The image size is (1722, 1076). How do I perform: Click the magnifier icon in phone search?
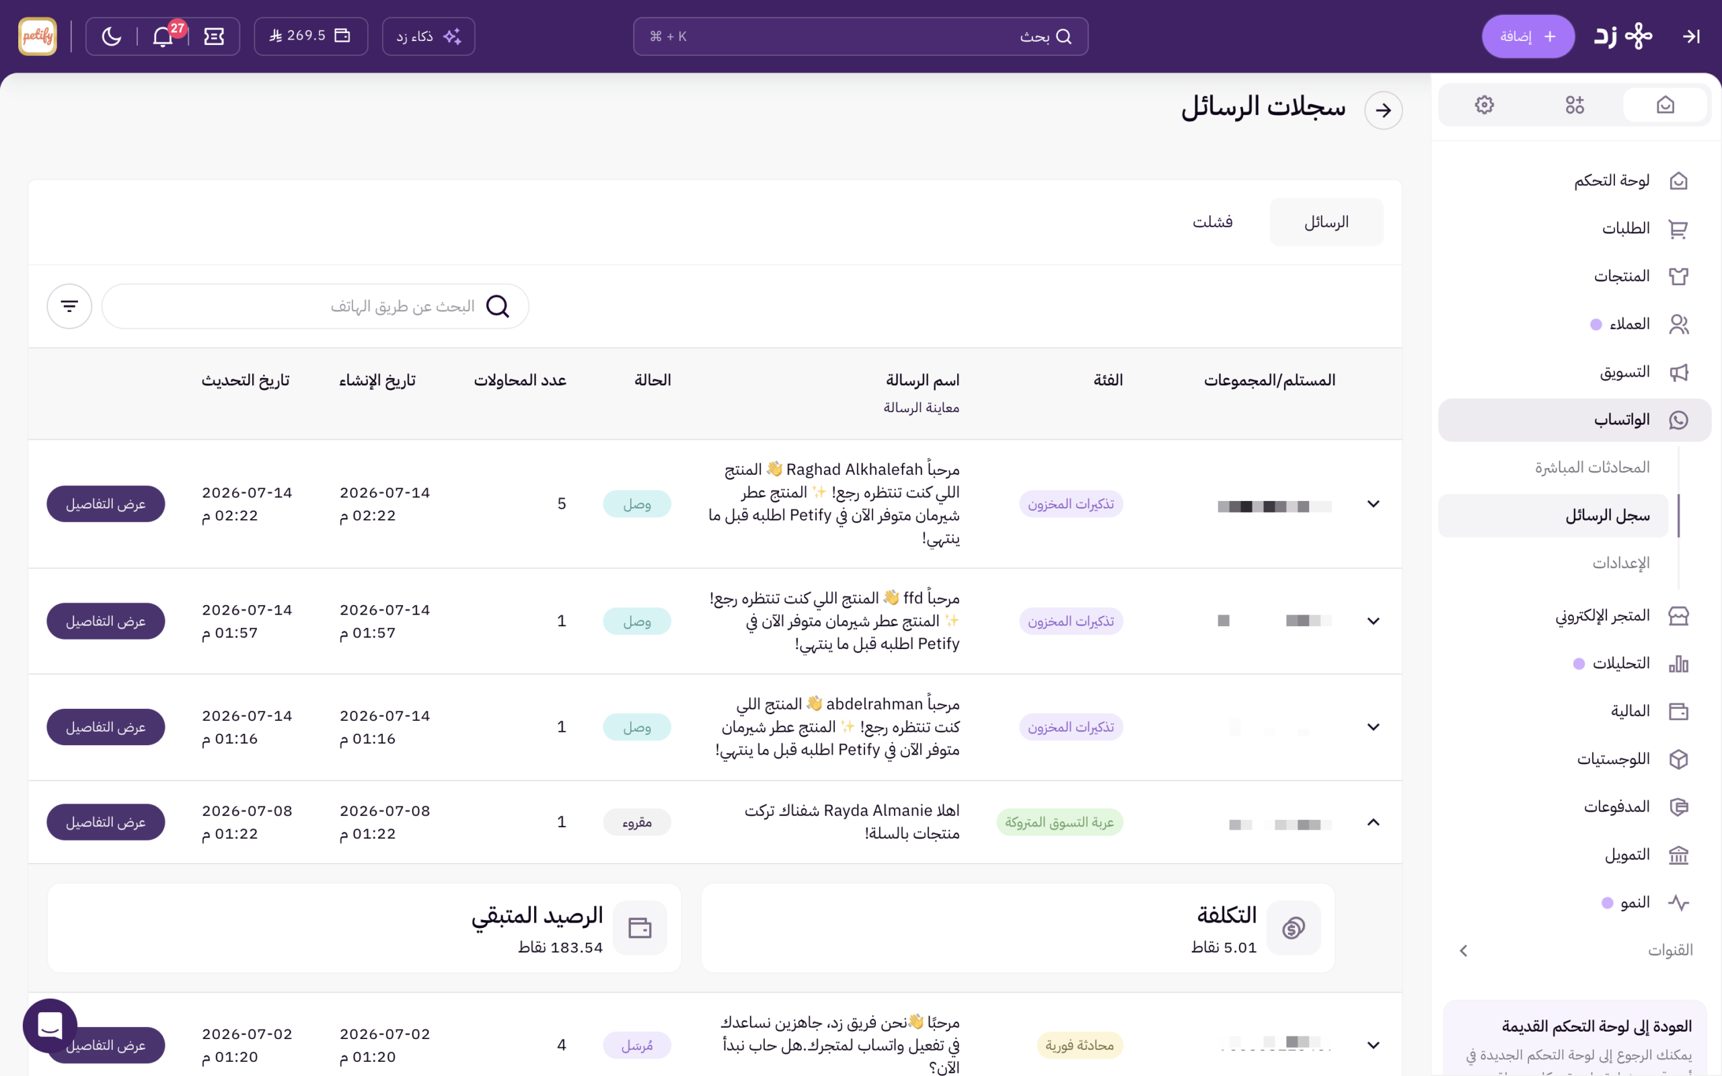point(497,306)
